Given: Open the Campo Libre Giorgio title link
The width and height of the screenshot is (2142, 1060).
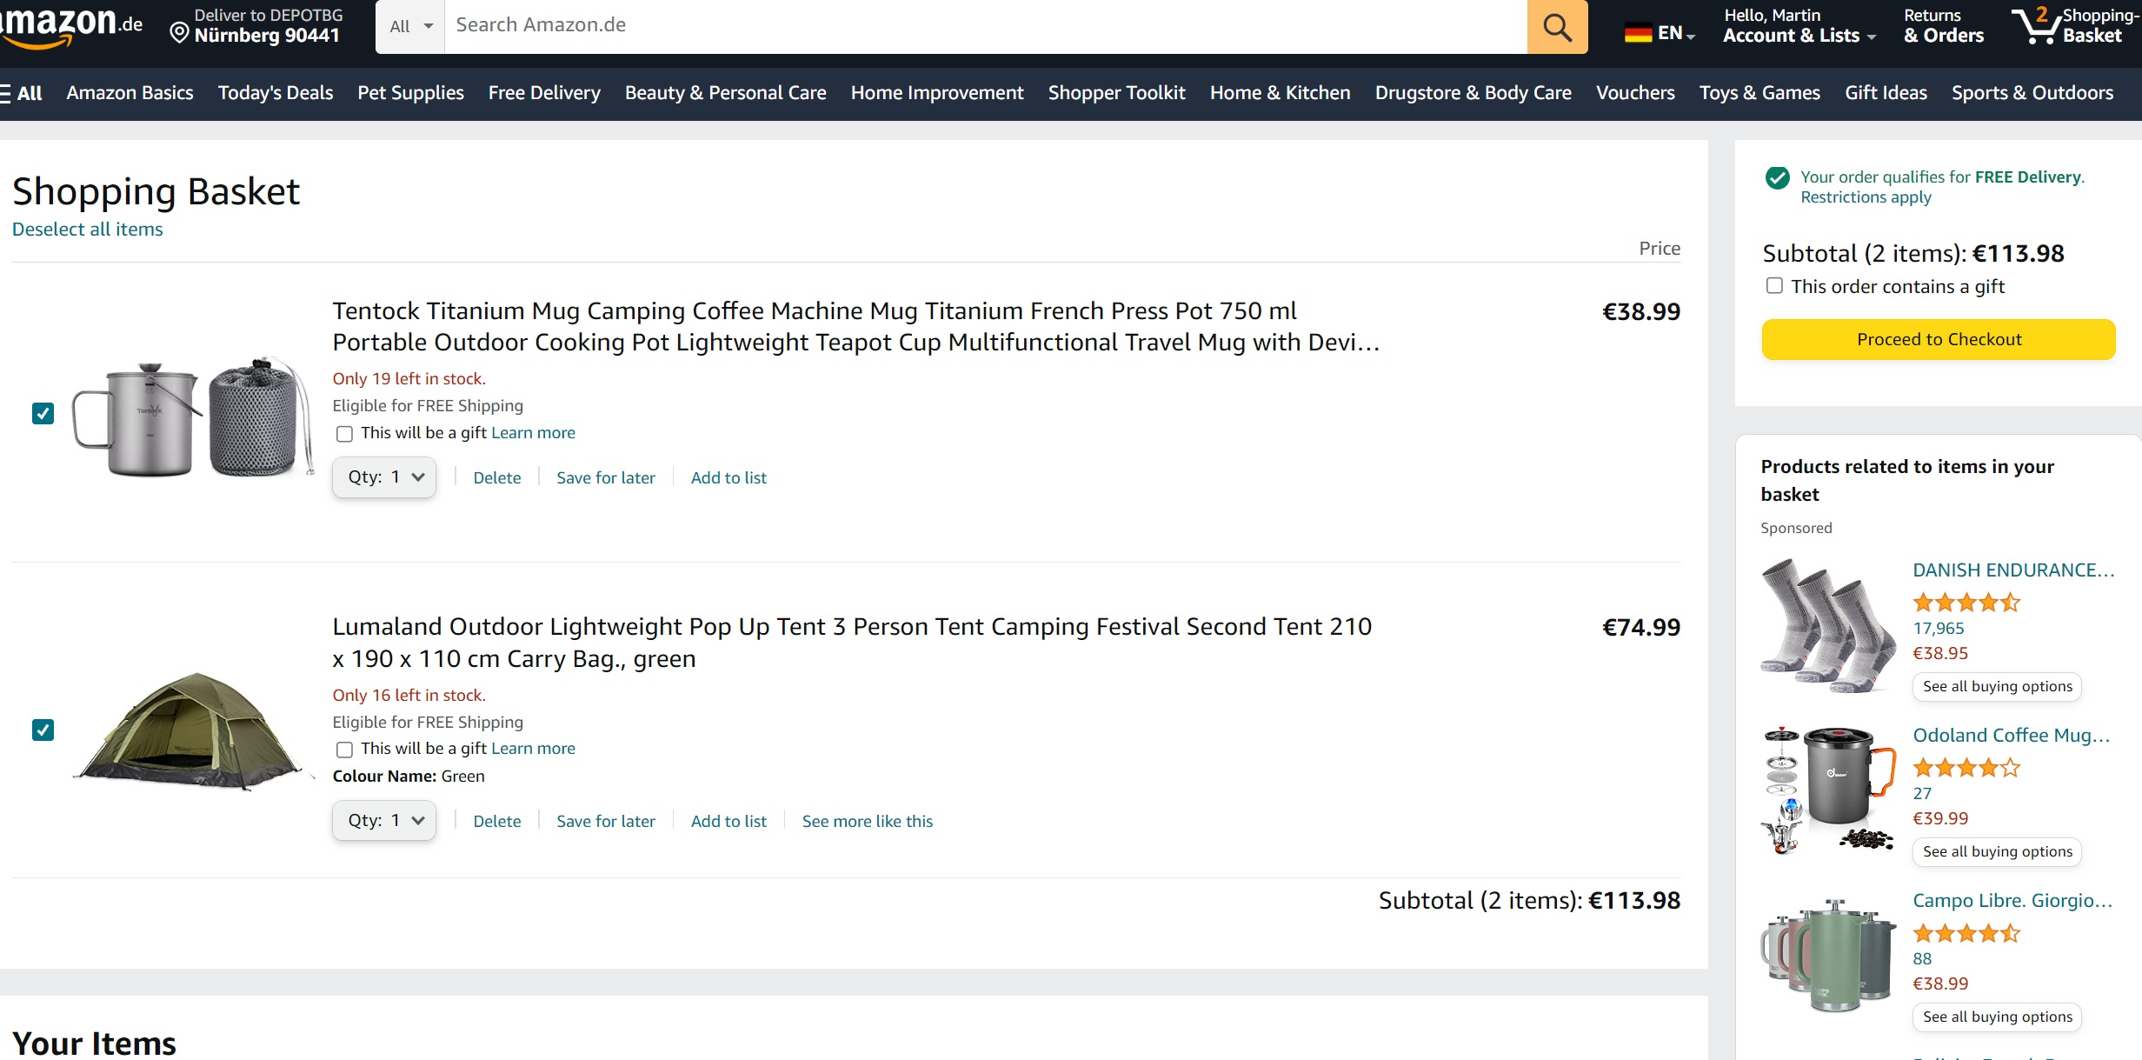Looking at the screenshot, I should (x=2012, y=901).
